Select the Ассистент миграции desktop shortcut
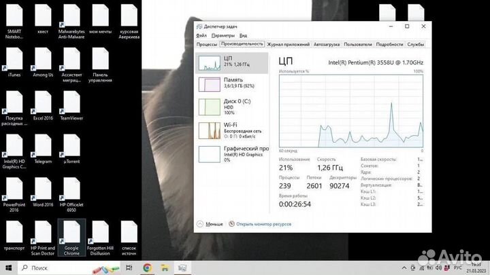 click(71, 65)
